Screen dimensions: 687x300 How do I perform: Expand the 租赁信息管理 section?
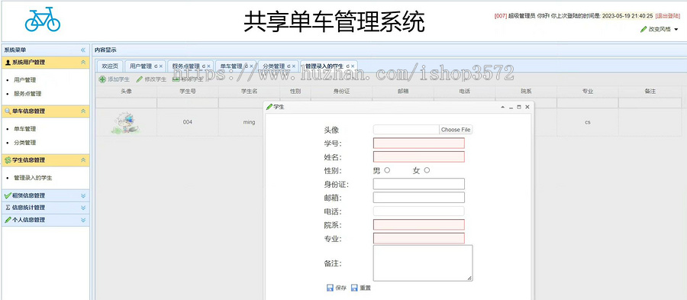pos(82,195)
